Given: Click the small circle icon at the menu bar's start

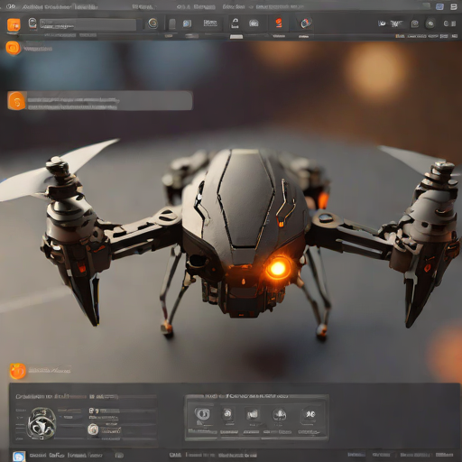Looking at the screenshot, I should (x=10, y=6).
